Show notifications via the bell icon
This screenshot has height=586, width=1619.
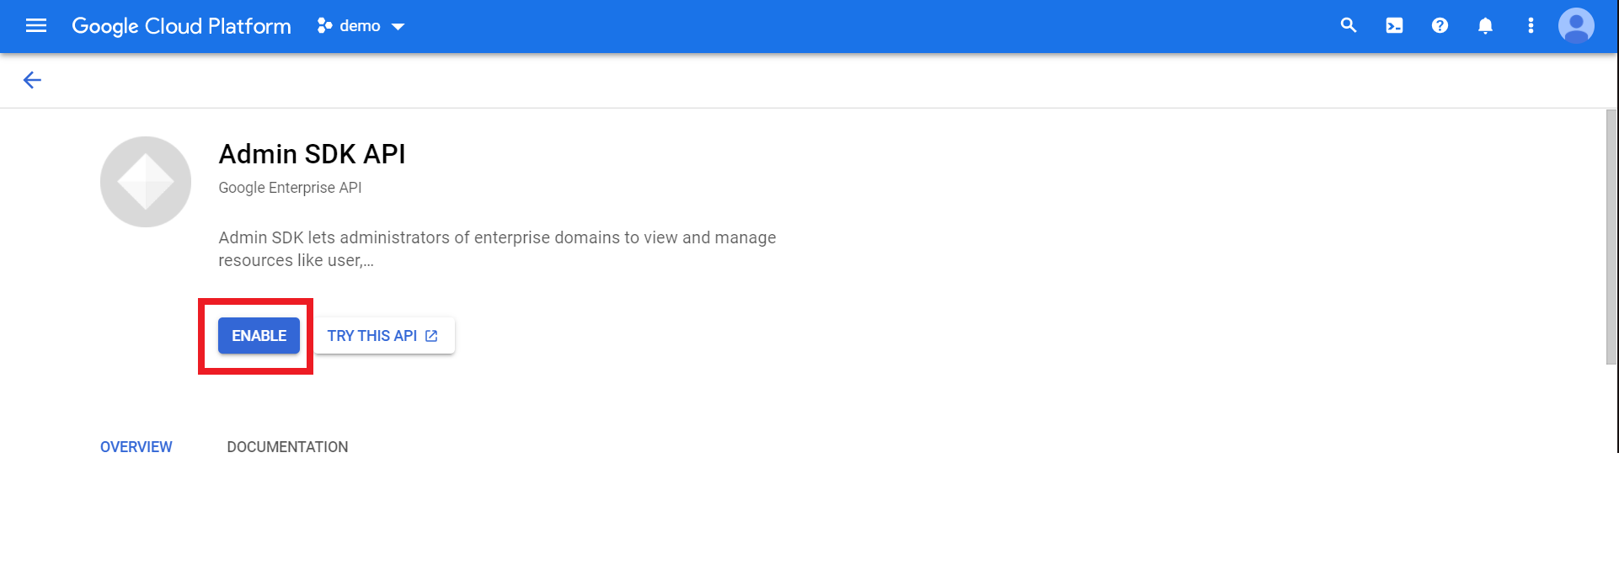[x=1485, y=26]
